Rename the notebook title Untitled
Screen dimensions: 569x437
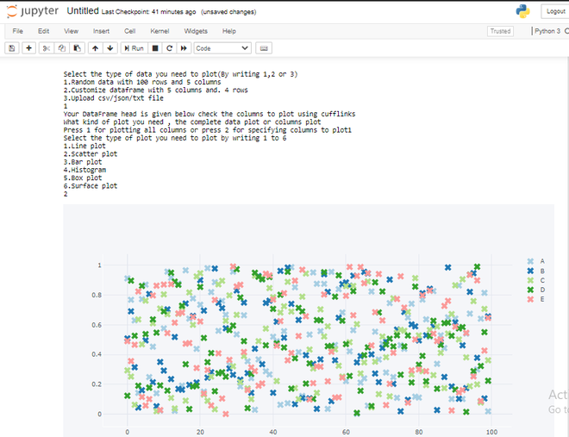[x=83, y=11]
